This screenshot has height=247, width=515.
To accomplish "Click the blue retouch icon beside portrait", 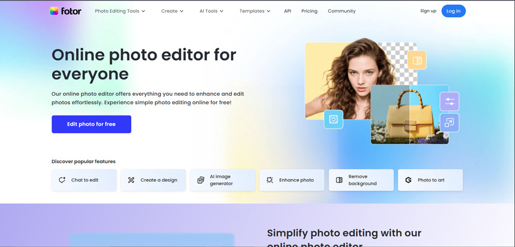I will pyautogui.click(x=333, y=119).
